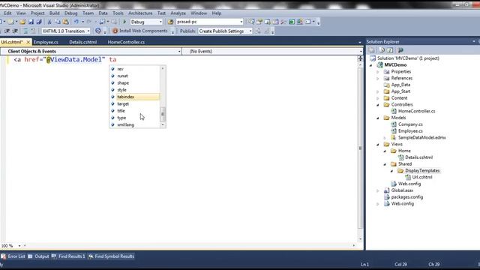Click the SampleDataModel.edmx file icon

[394, 137]
